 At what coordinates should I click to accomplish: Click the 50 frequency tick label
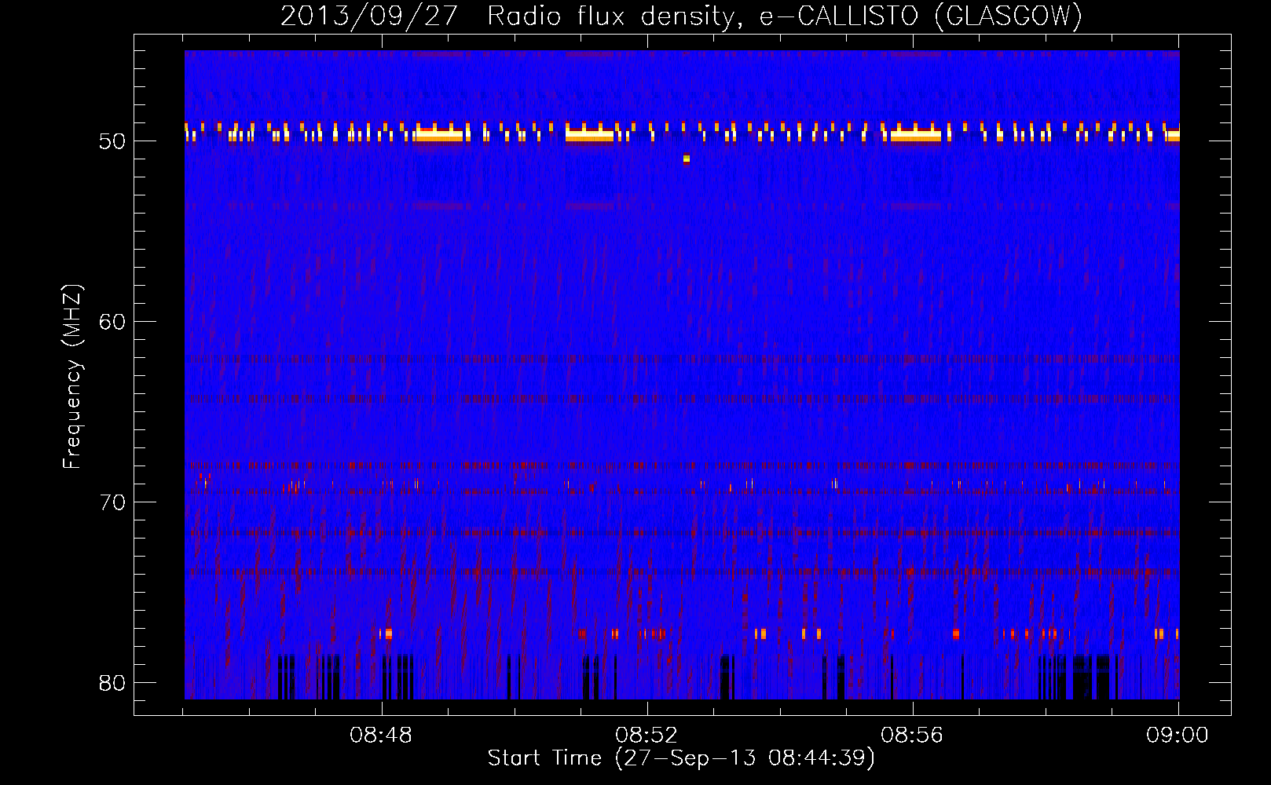pos(112,141)
